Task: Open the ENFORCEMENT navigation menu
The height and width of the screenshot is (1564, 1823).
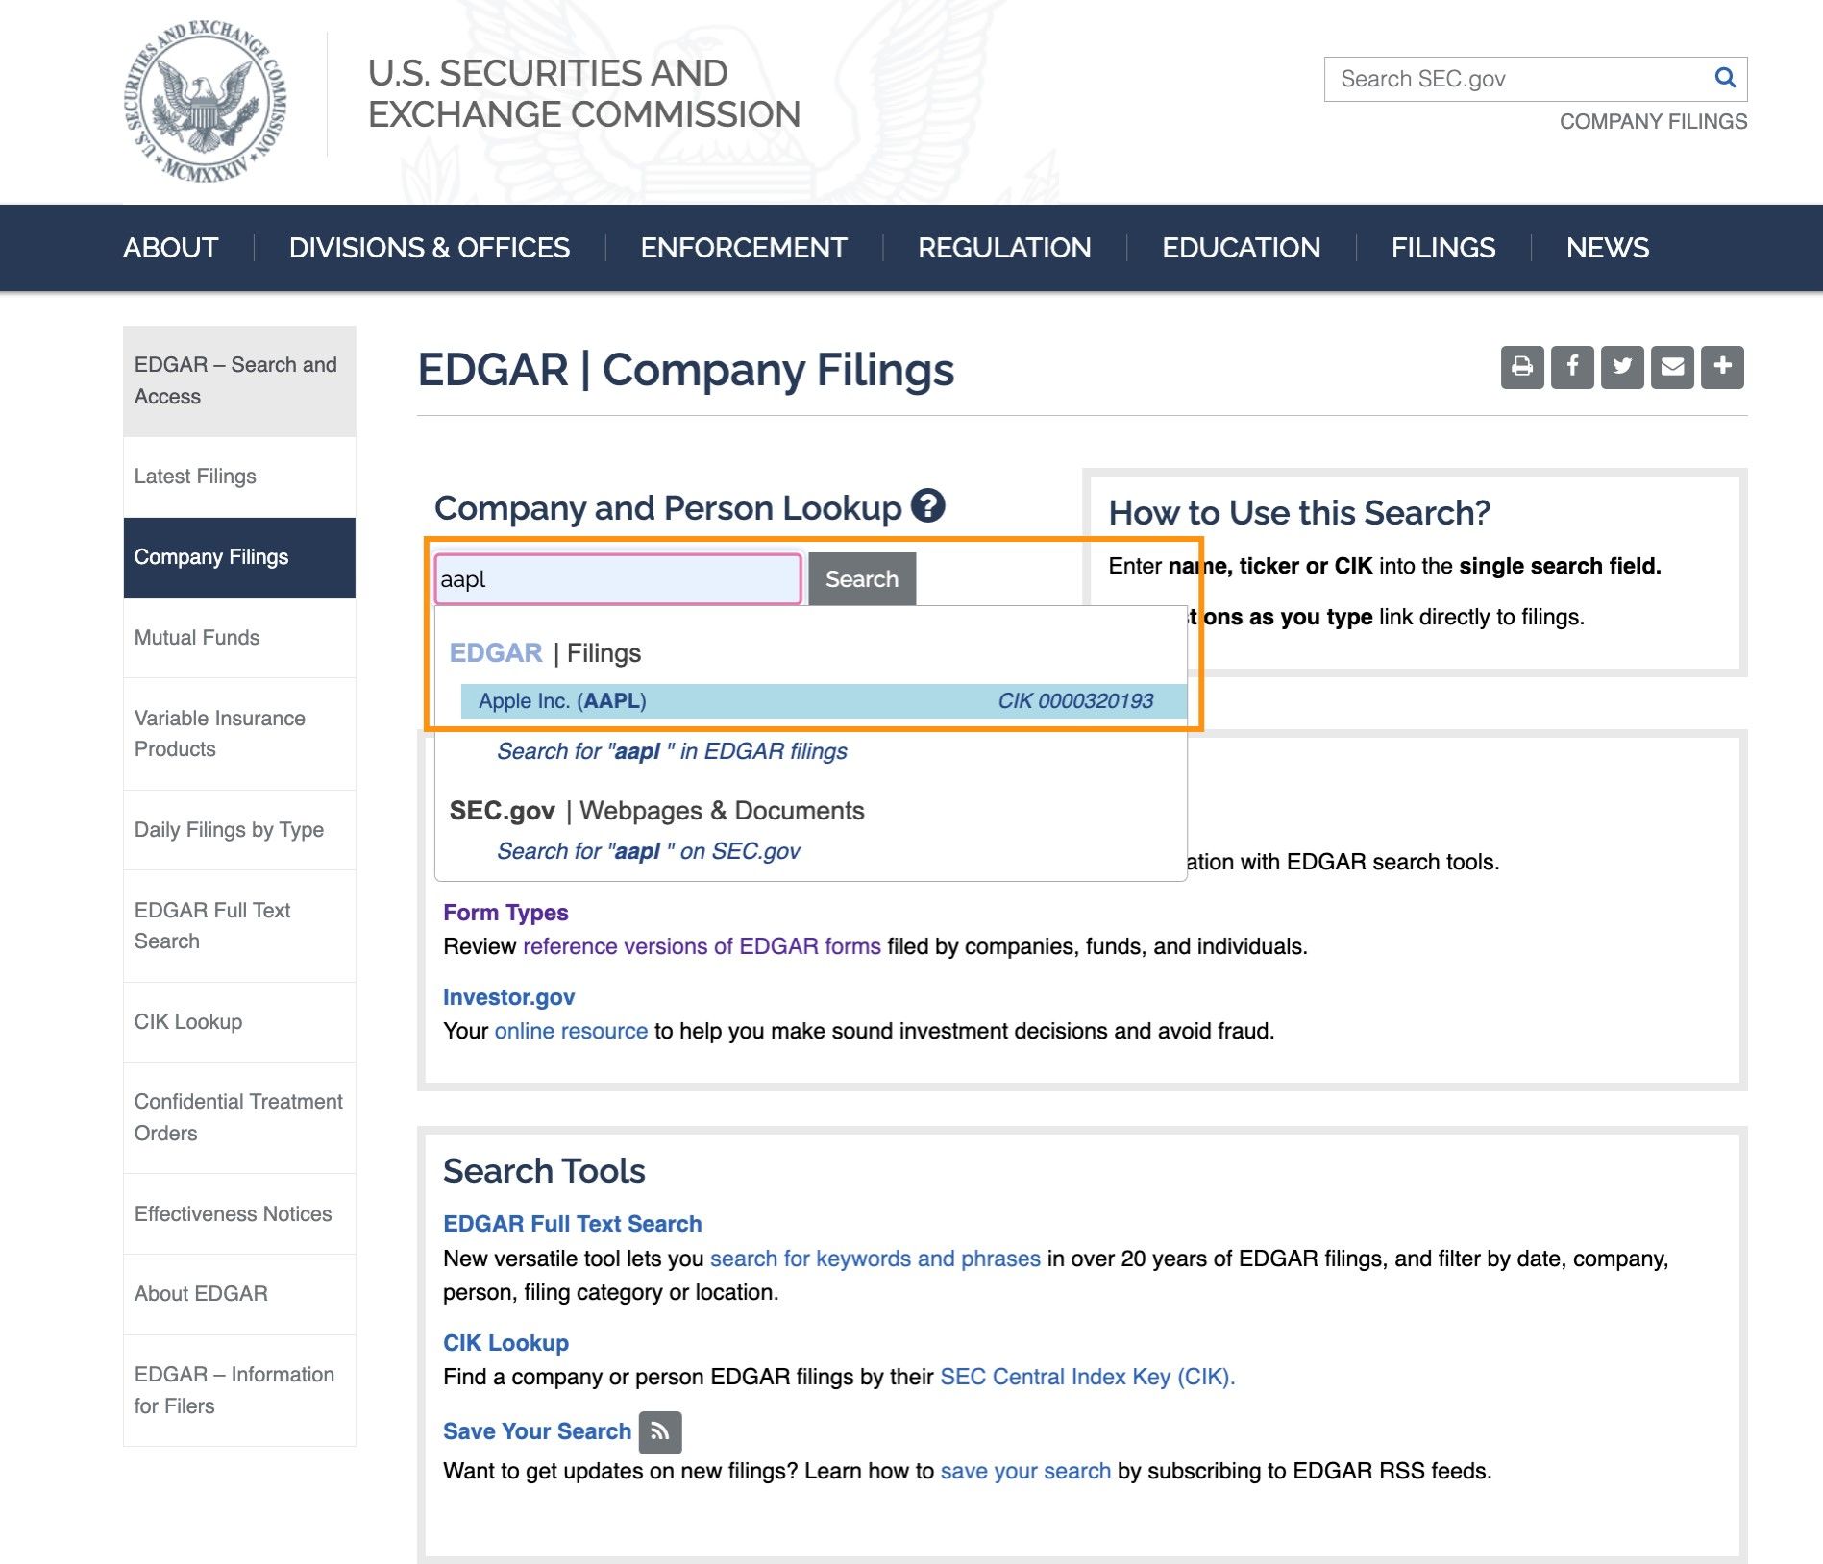Action: tap(743, 248)
